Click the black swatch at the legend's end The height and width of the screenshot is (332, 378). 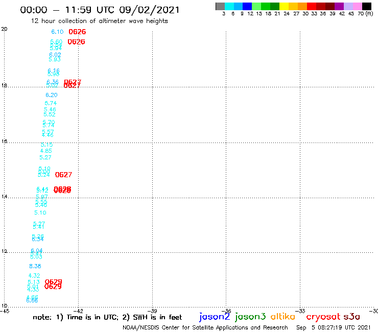(366, 6)
